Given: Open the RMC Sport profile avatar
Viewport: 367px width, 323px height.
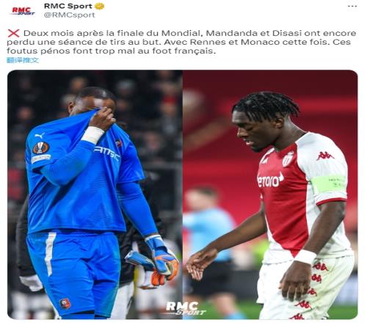Looking at the screenshot, I should click(x=23, y=11).
